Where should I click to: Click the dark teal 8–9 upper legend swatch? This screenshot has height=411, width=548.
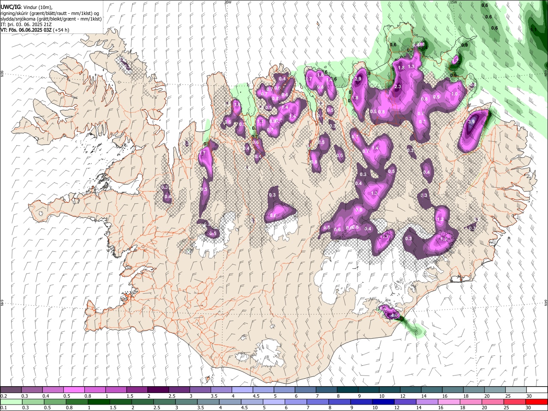348,390
